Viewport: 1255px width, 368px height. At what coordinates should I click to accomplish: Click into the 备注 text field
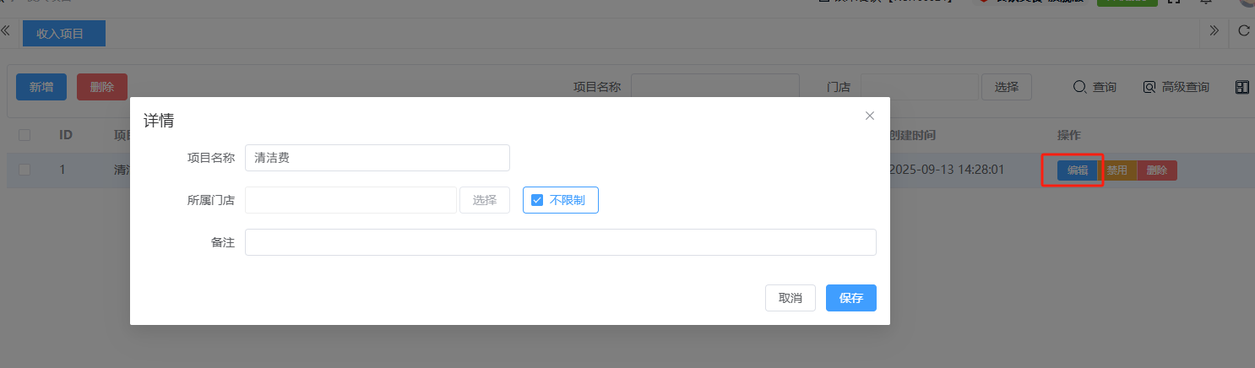click(x=560, y=242)
